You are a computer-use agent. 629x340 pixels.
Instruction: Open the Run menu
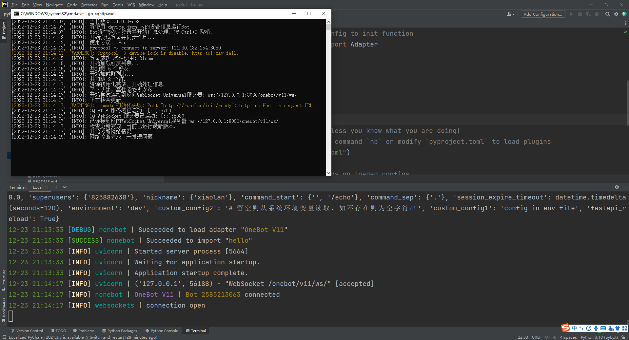pos(105,5)
